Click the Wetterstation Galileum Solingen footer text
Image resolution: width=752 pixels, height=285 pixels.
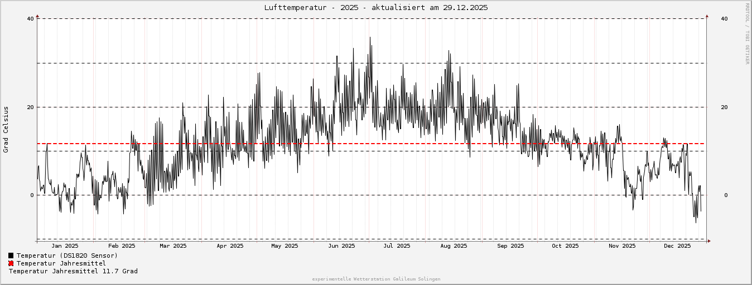[x=376, y=279]
